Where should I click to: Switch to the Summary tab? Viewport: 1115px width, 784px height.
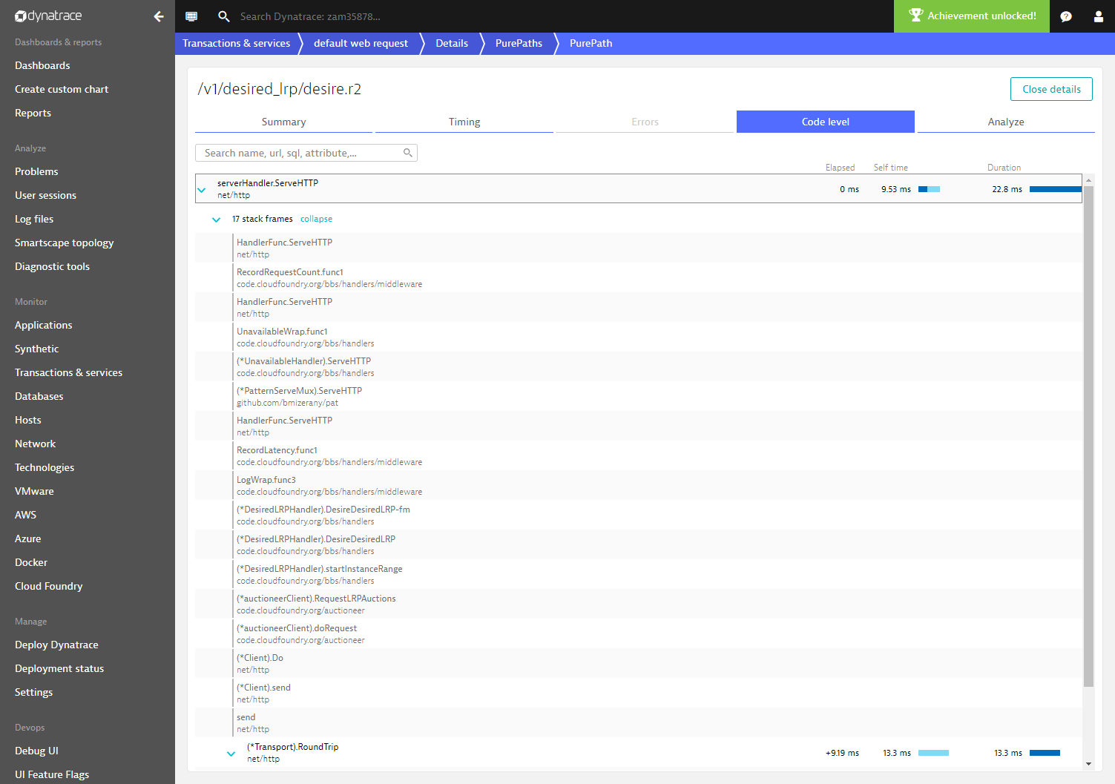pyautogui.click(x=283, y=122)
